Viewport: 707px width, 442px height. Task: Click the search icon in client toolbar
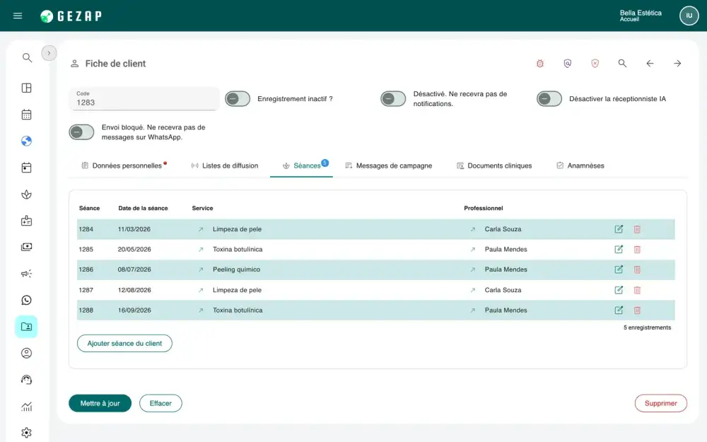pos(622,64)
